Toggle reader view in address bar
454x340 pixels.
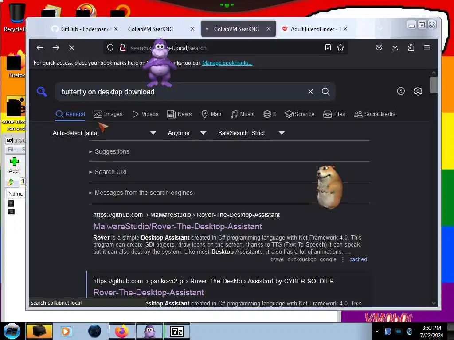pos(328,48)
